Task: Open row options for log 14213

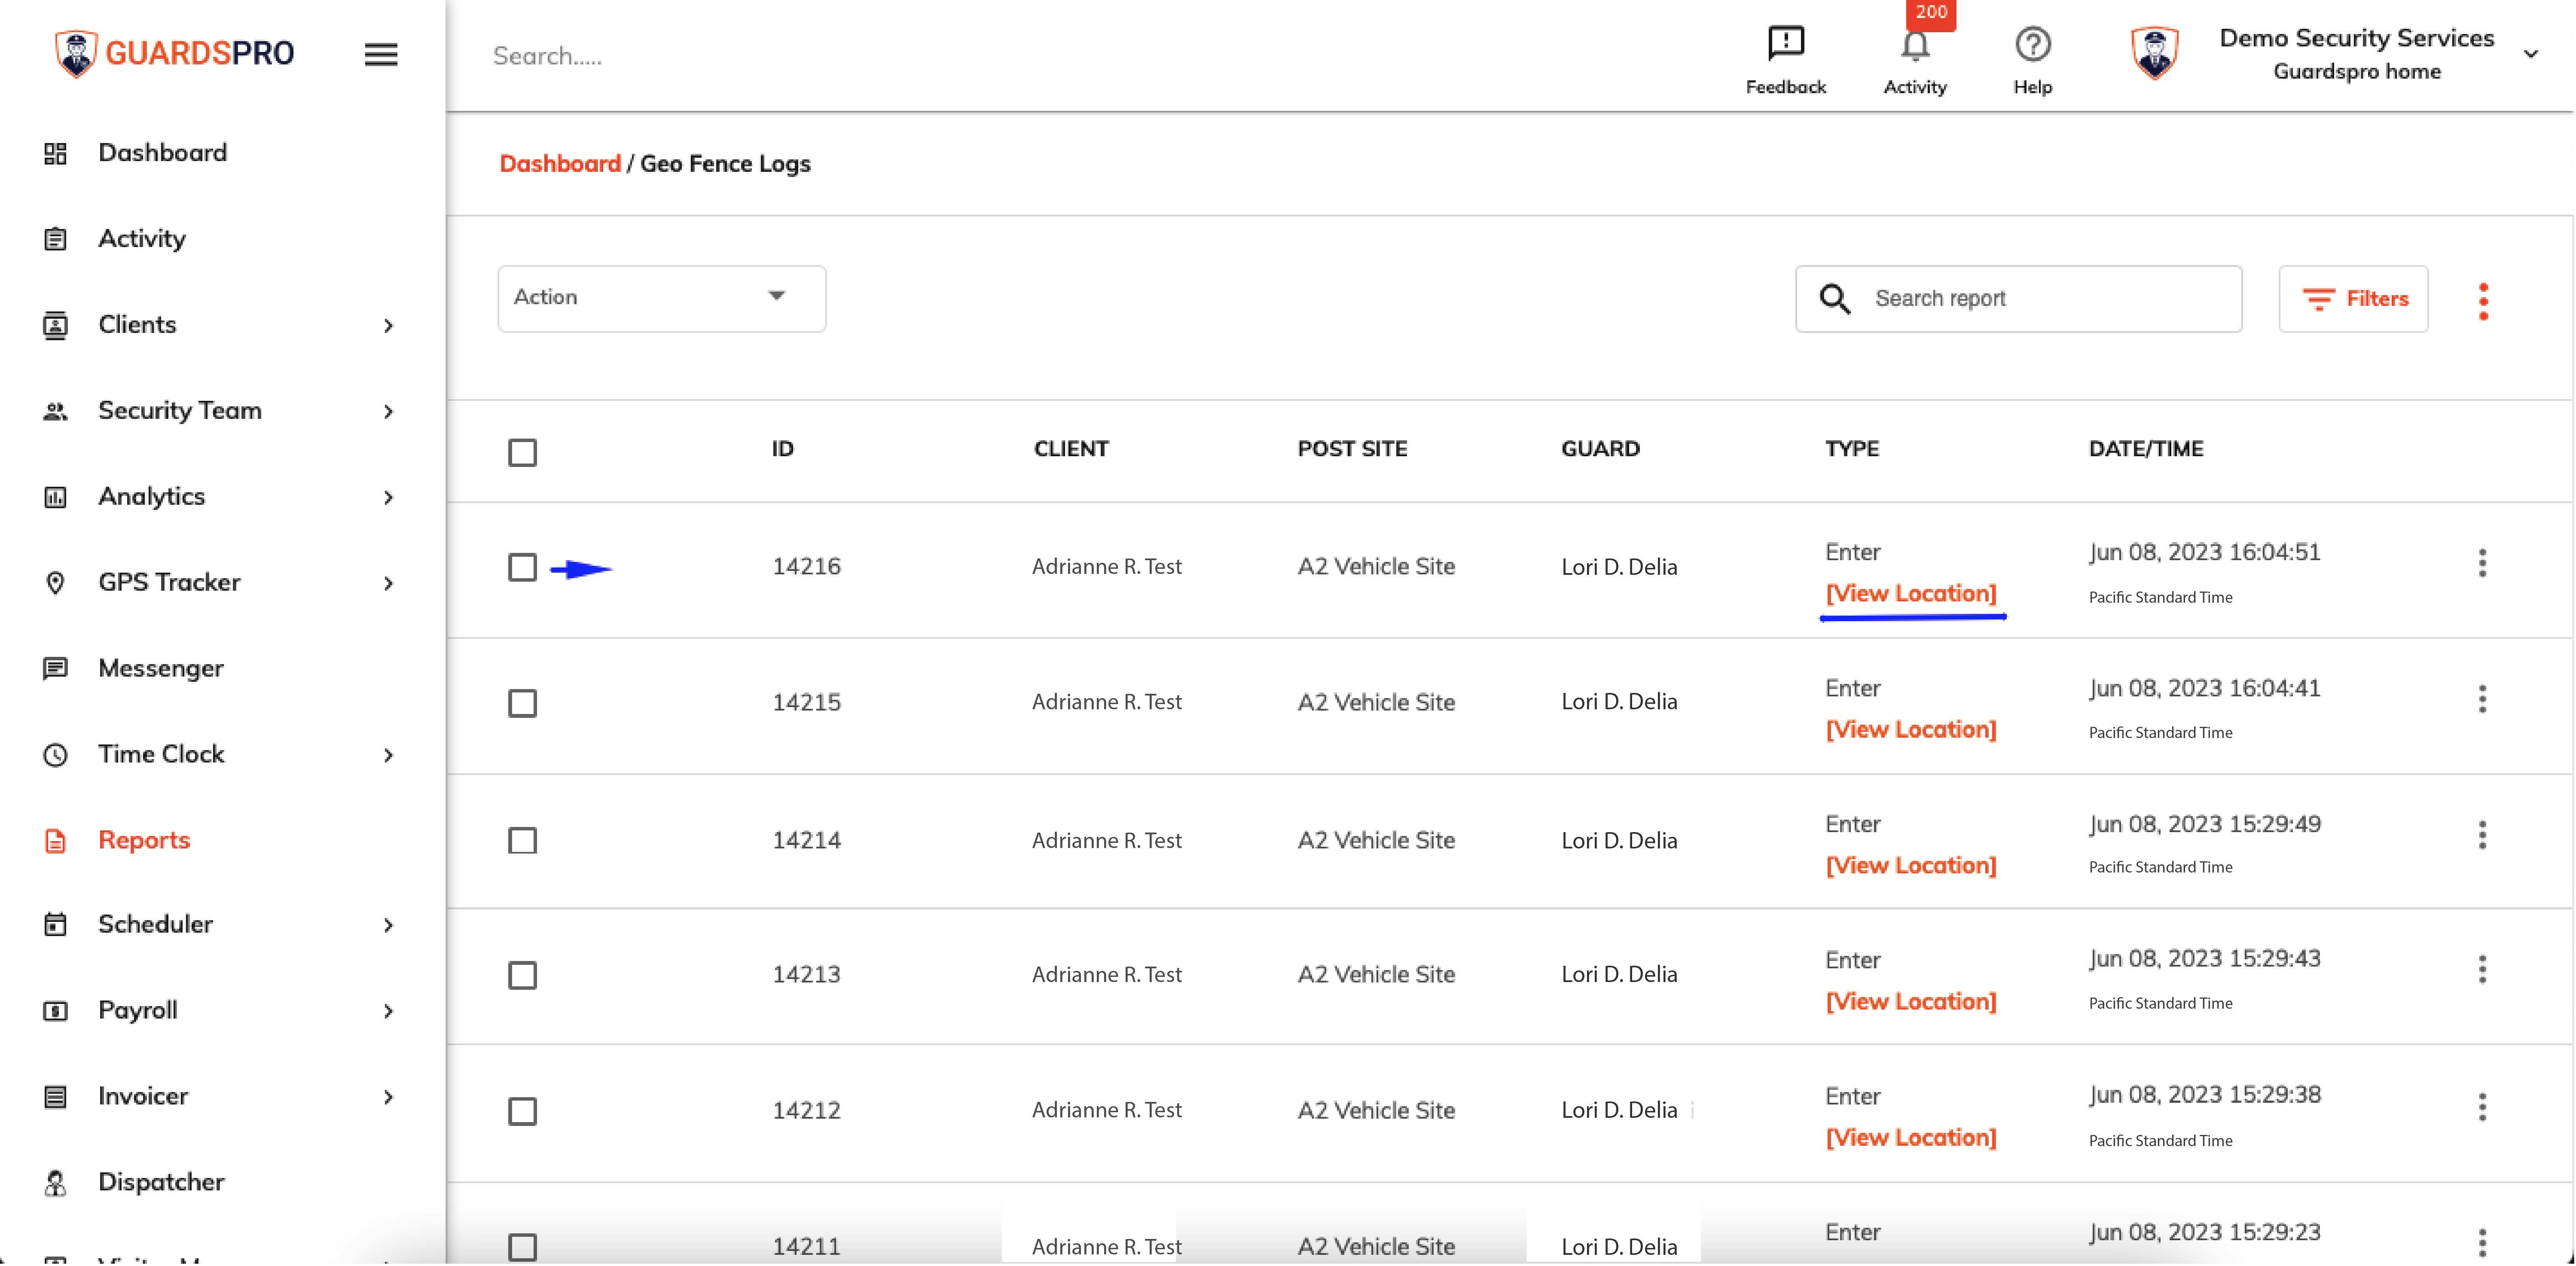Action: point(2482,970)
